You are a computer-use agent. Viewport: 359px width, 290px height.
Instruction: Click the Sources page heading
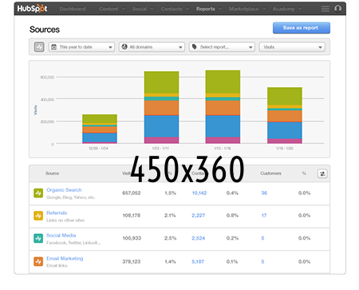45,30
